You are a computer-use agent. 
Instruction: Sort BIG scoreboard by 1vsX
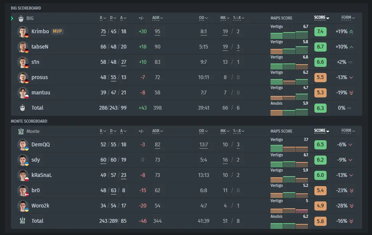(238, 18)
